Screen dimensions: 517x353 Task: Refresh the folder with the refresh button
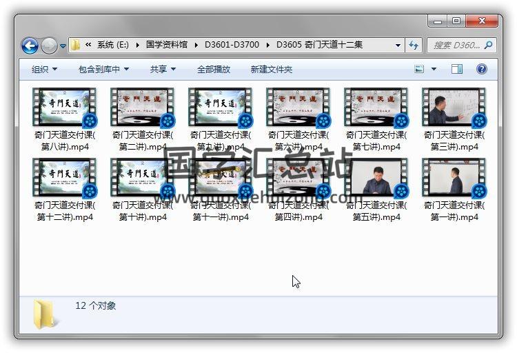414,46
